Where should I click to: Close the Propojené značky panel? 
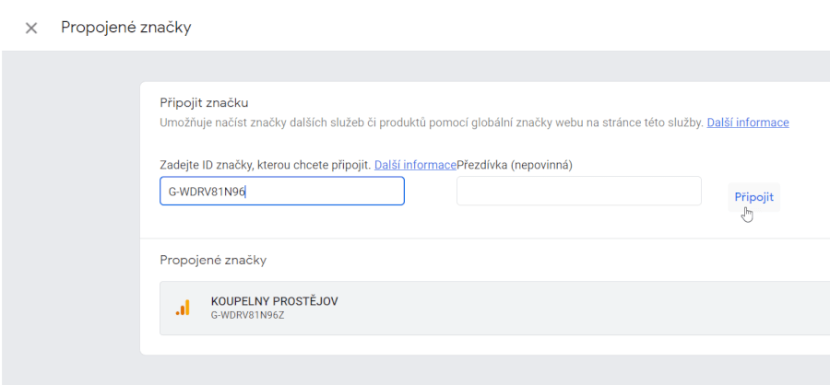31,28
